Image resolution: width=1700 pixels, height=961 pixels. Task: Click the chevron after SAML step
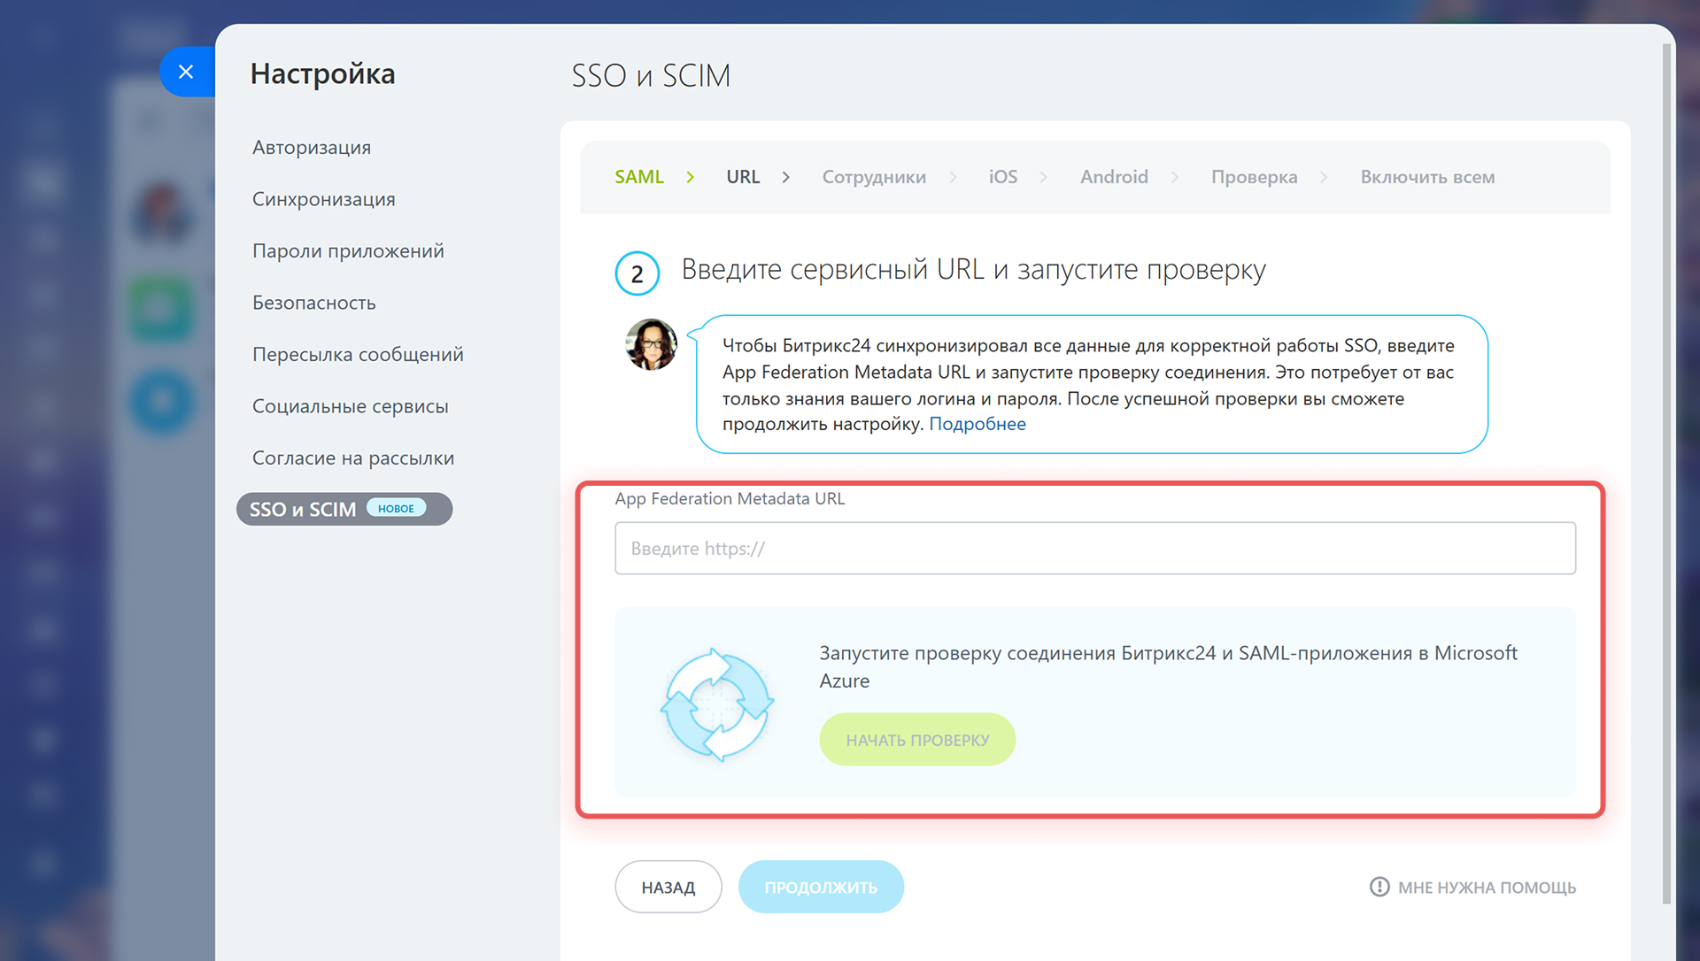click(691, 177)
